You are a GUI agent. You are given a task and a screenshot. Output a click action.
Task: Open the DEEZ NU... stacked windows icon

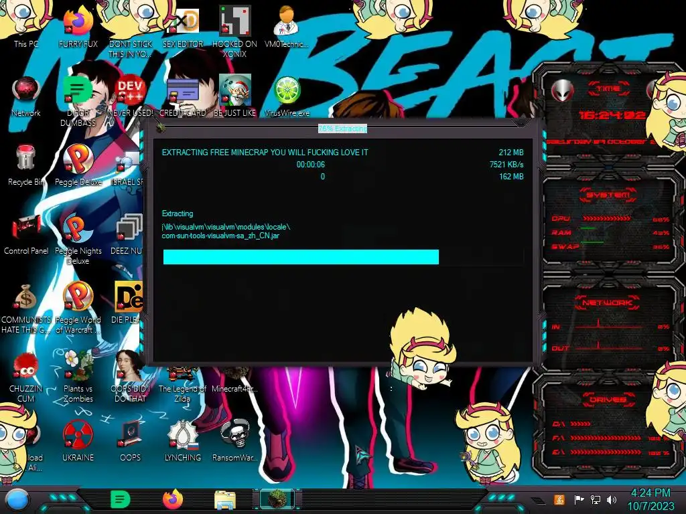[128, 234]
